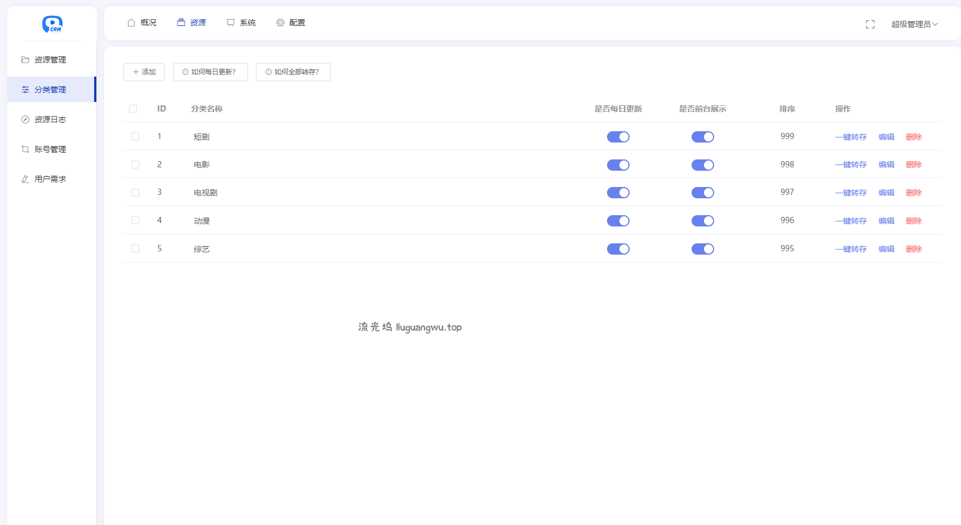Open 账号管理 in the sidebar
This screenshot has height=525, width=961.
[x=50, y=149]
